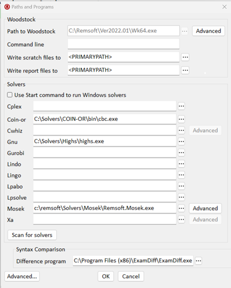Browse for report files folder
The image size is (231, 288).
coord(185,70)
